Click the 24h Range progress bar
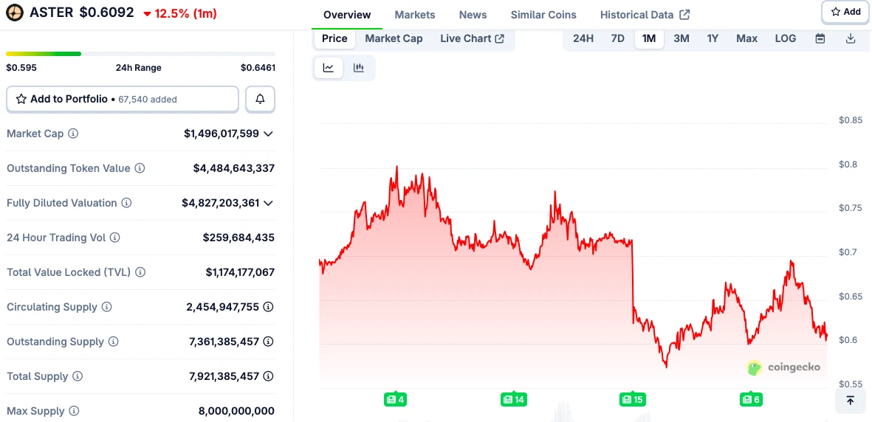Image resolution: width=872 pixels, height=422 pixels. coord(140,54)
